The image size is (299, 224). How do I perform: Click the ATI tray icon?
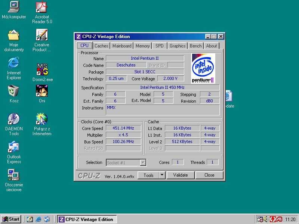tap(279, 219)
